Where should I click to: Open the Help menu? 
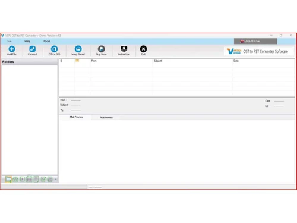pos(27,41)
